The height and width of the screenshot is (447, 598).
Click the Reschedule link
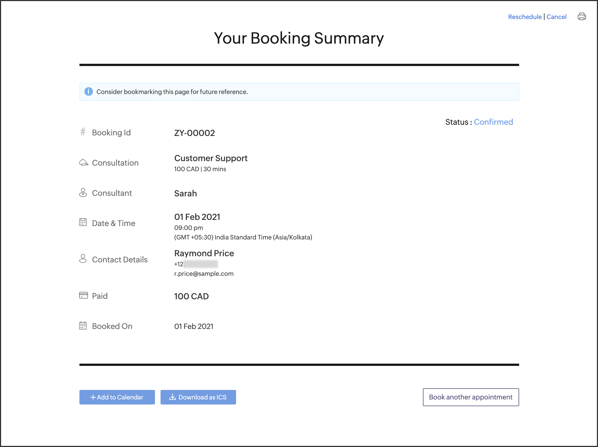pos(525,17)
